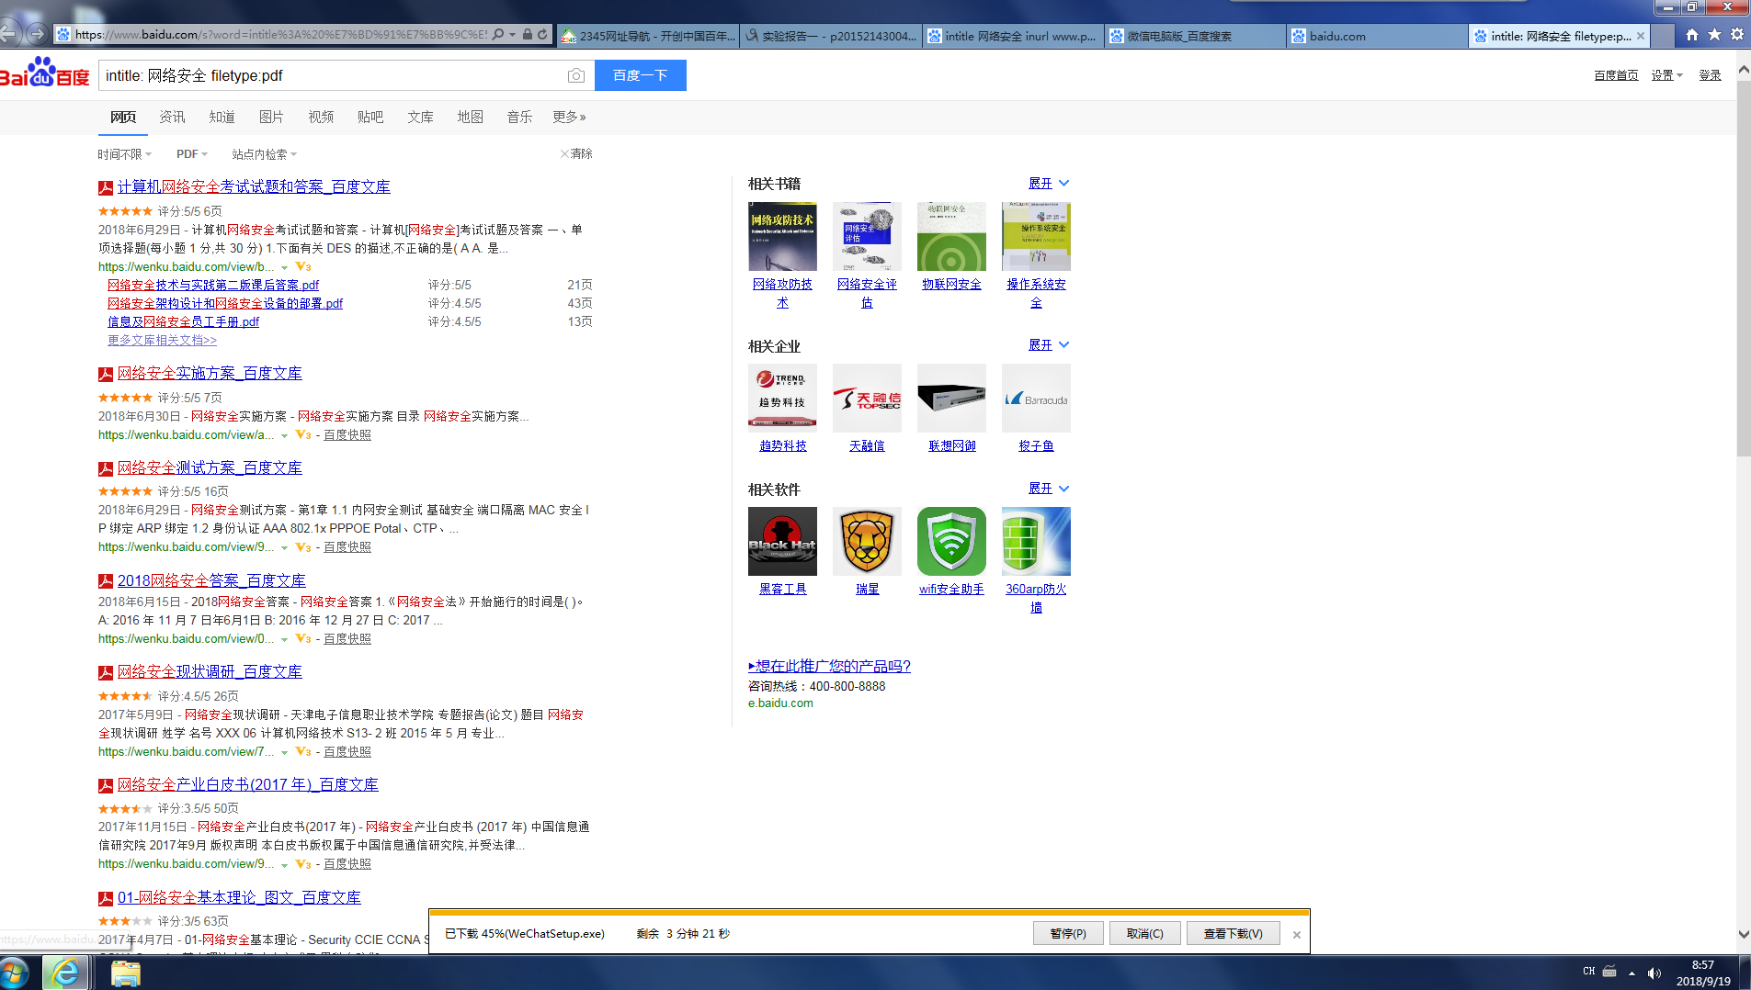Screen dimensions: 1751x990
Task: Open the 瑞星 lion software thumbnail
Action: pos(867,542)
